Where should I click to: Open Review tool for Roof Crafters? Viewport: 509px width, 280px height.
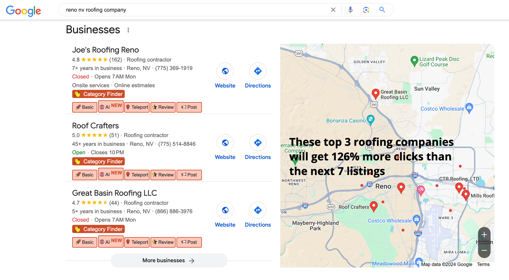click(163, 175)
